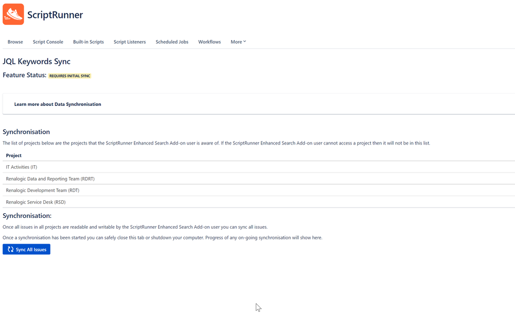515x318 pixels.
Task: Click the REQUIRES INITIAL SYNC status badge
Action: 70,76
